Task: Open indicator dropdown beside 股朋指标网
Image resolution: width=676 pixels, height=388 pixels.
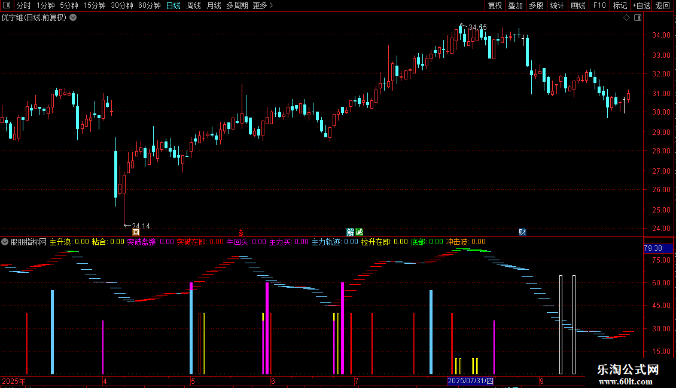Action: click(x=5, y=242)
